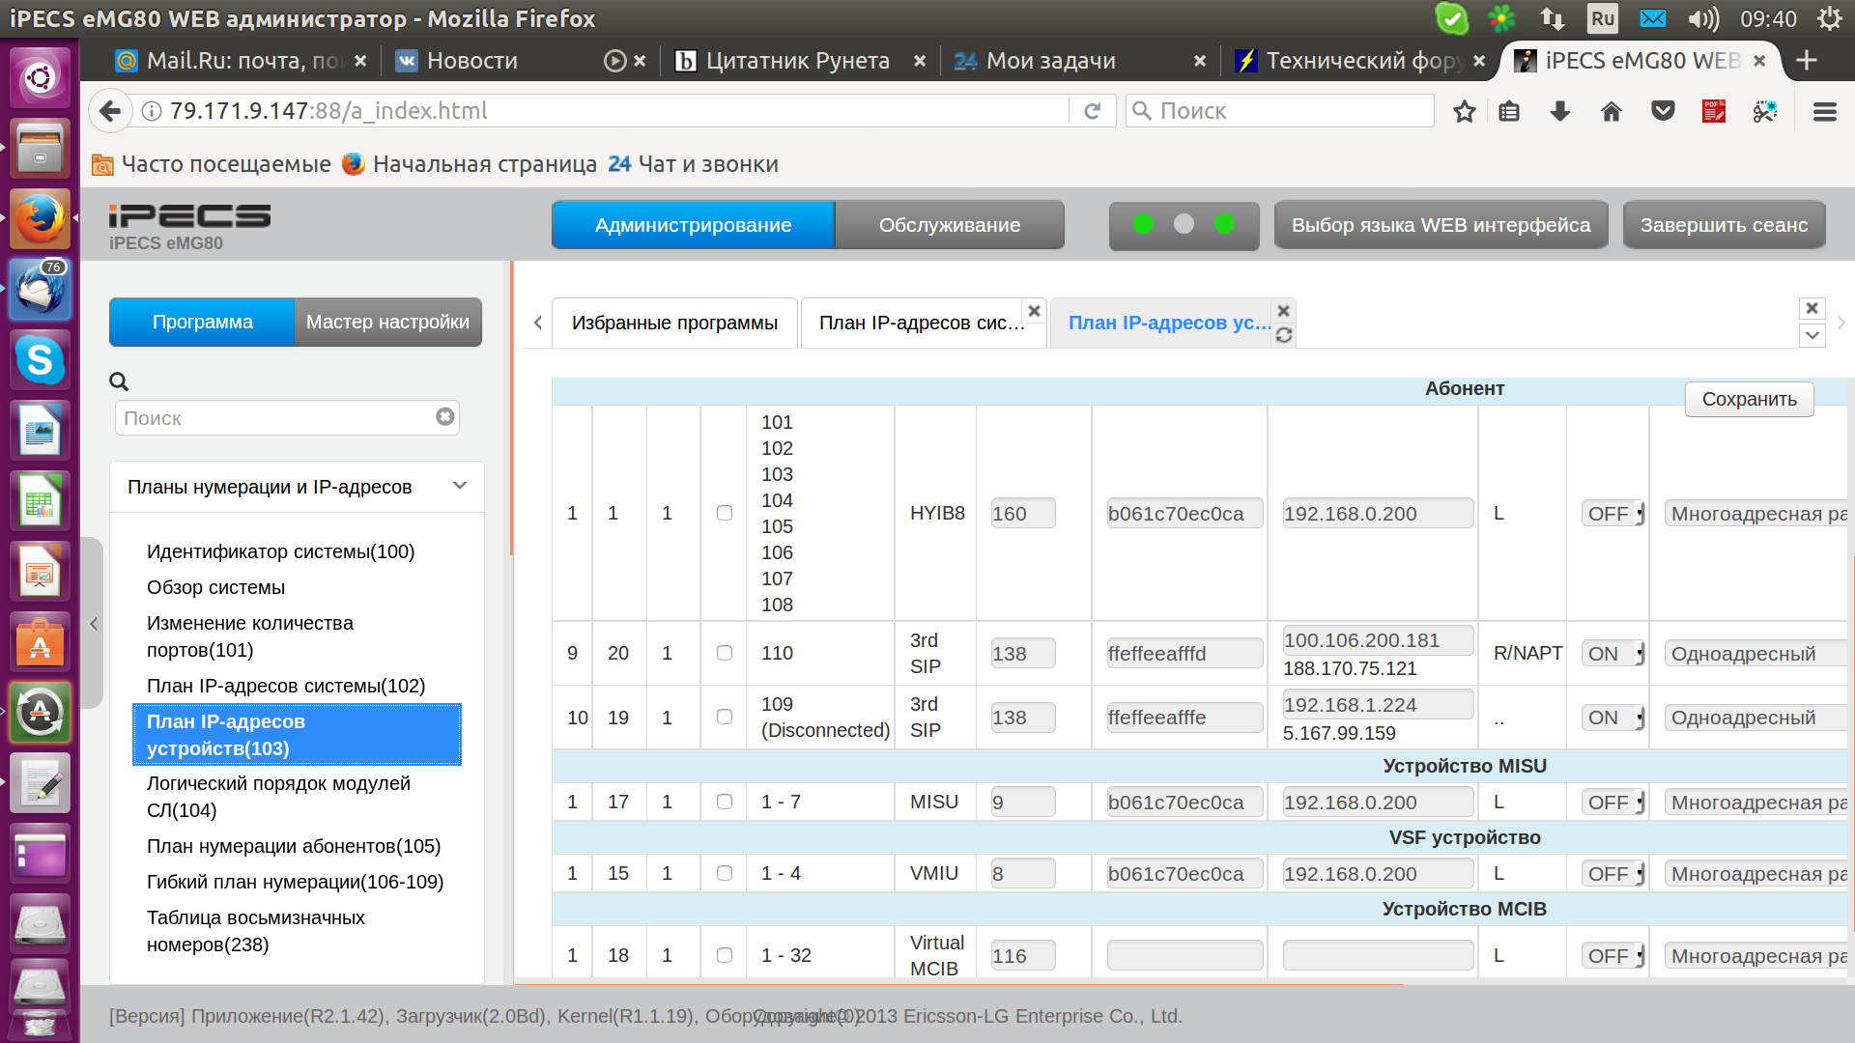The width and height of the screenshot is (1855, 1043).
Task: Open the Firefox hamburger menu
Action: [1824, 112]
